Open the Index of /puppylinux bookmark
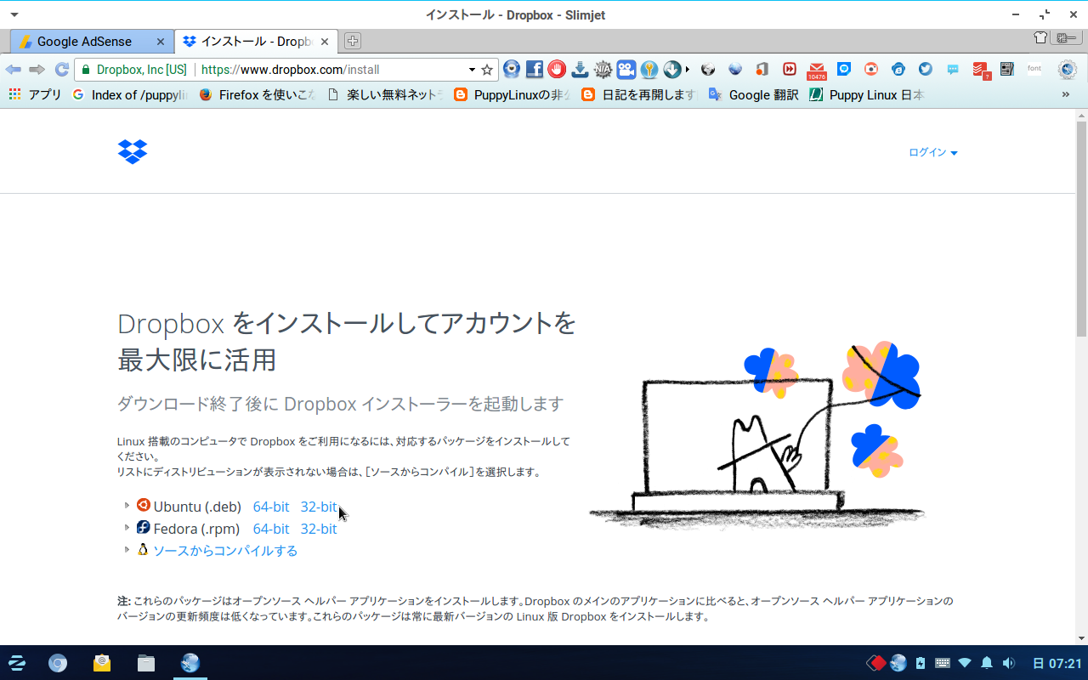Screen dimensions: 1088x680 point(130,94)
